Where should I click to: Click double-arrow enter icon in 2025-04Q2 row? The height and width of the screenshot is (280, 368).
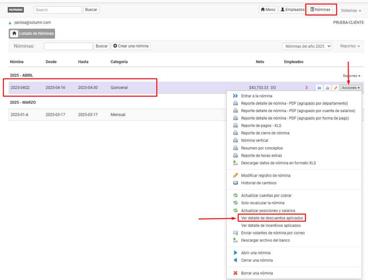319,88
